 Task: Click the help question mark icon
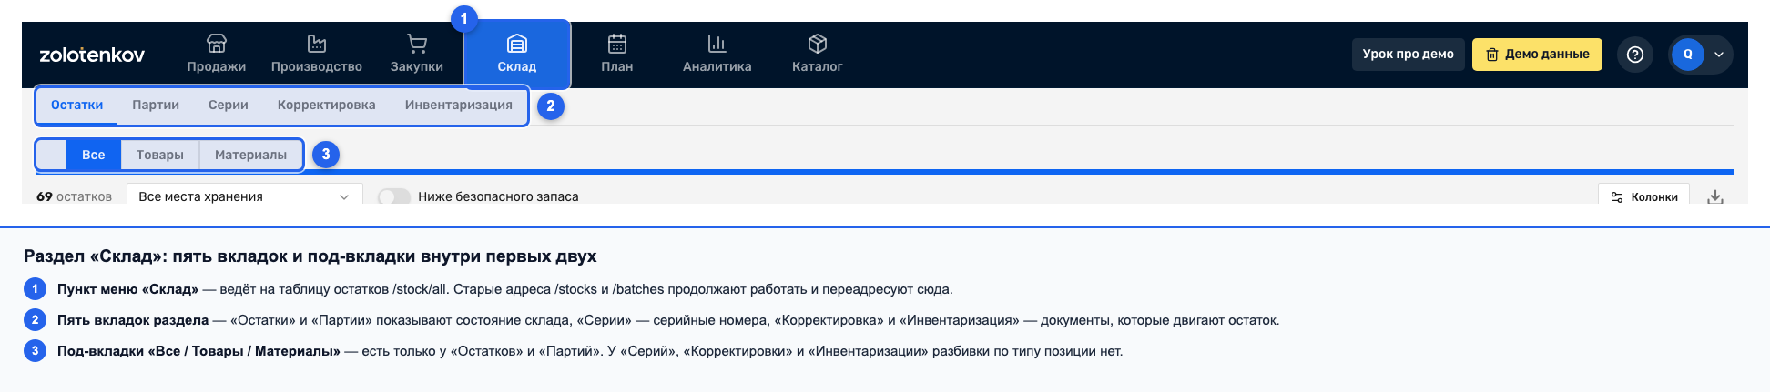pyautogui.click(x=1635, y=55)
